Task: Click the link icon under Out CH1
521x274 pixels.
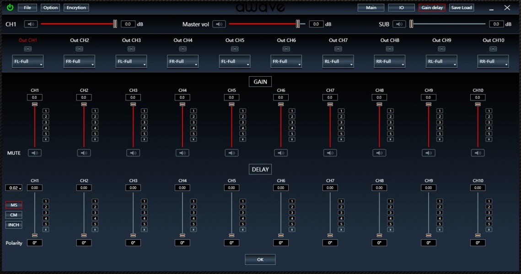Action: point(28,48)
